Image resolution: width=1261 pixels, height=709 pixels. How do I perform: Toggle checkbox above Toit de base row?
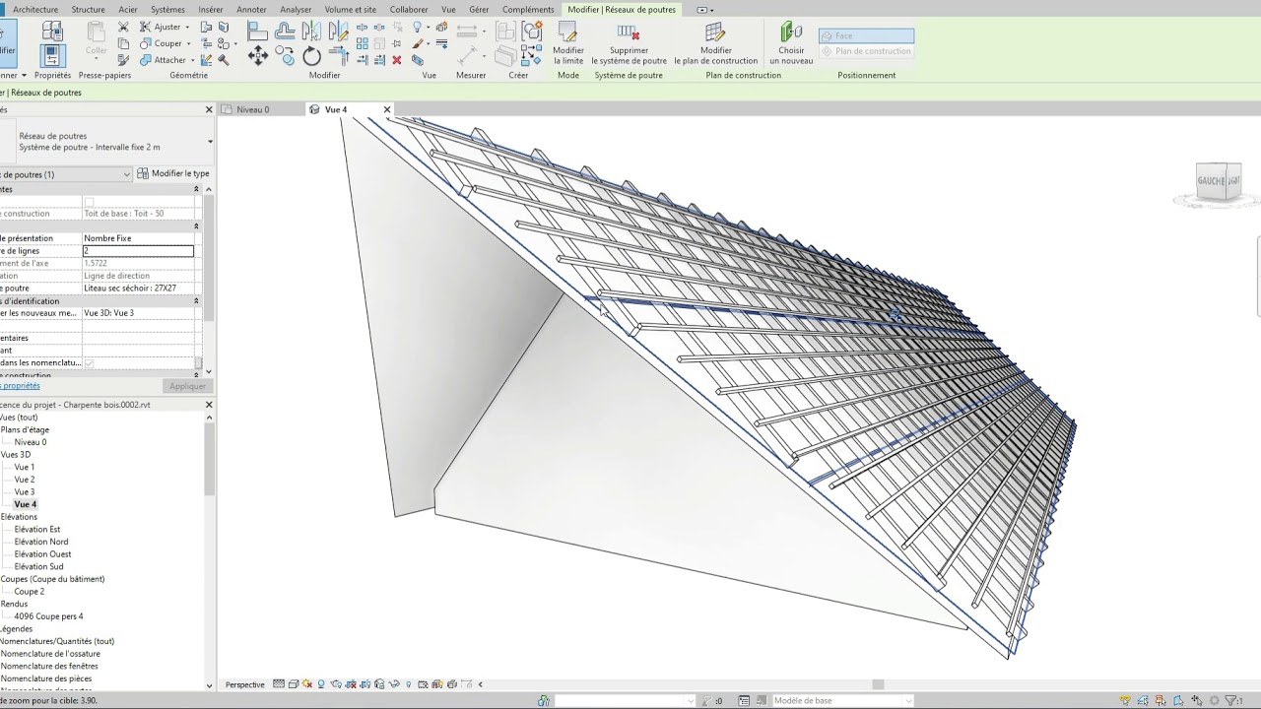[x=89, y=201]
